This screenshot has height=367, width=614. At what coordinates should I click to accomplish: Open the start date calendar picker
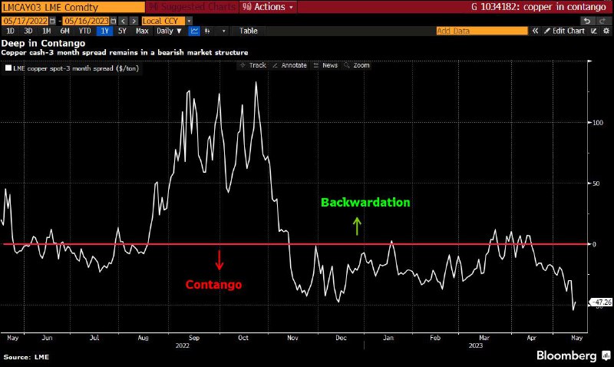point(52,21)
